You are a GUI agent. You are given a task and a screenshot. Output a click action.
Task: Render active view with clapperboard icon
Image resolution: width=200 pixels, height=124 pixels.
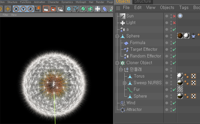tap(46, 9)
